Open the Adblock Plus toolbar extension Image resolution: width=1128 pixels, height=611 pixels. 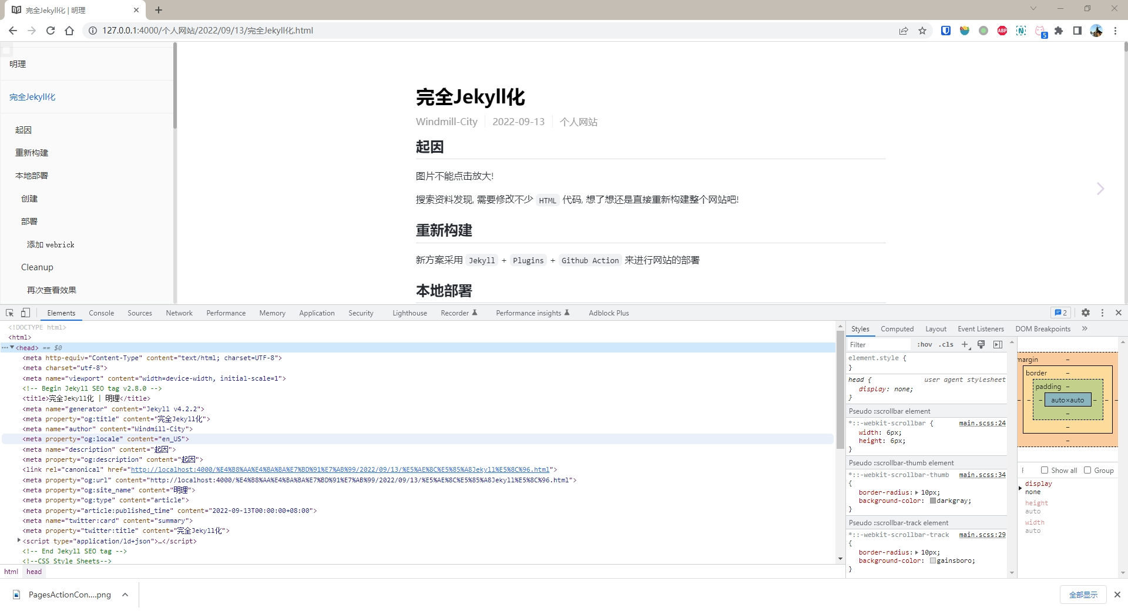1002,31
